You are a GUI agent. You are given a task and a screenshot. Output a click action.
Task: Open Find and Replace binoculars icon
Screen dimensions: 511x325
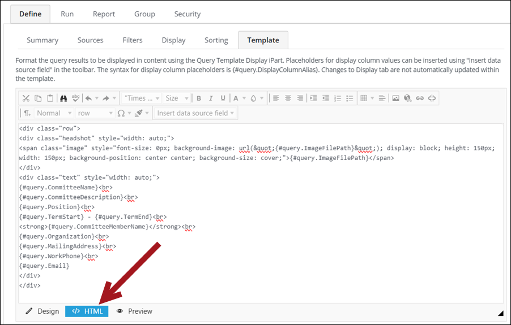(63, 98)
